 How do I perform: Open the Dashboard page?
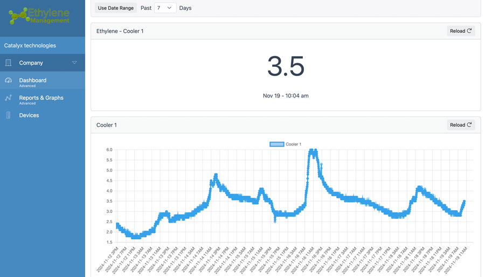tap(43, 80)
